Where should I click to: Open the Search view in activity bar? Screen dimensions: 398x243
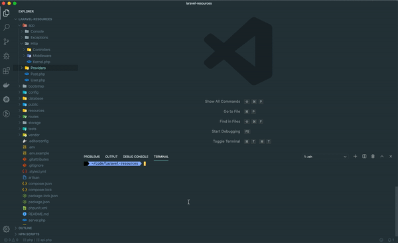(7, 27)
